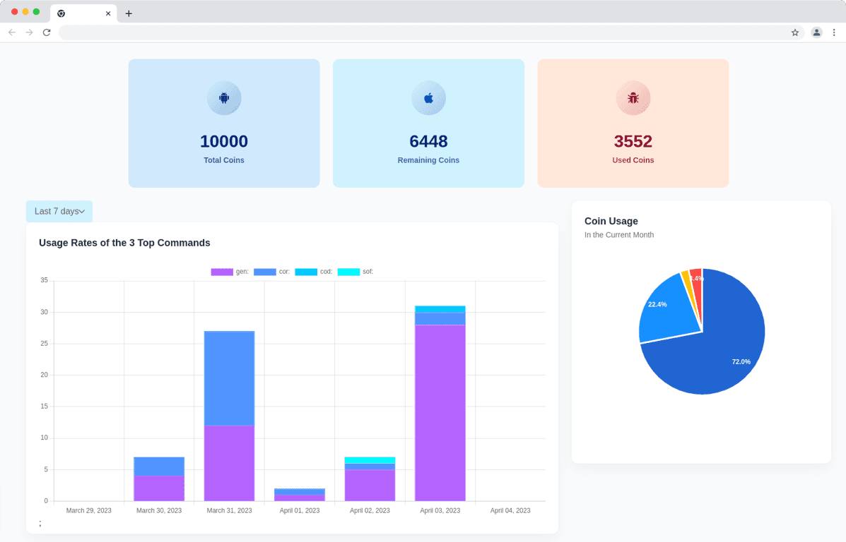Close the current browser tab

[108, 13]
